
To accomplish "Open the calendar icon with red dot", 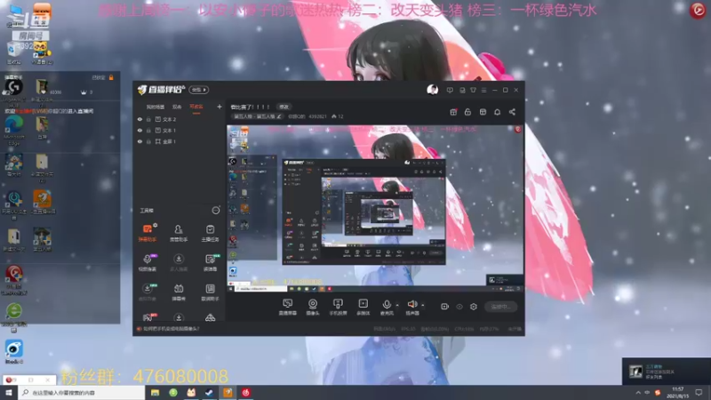I will (x=453, y=112).
